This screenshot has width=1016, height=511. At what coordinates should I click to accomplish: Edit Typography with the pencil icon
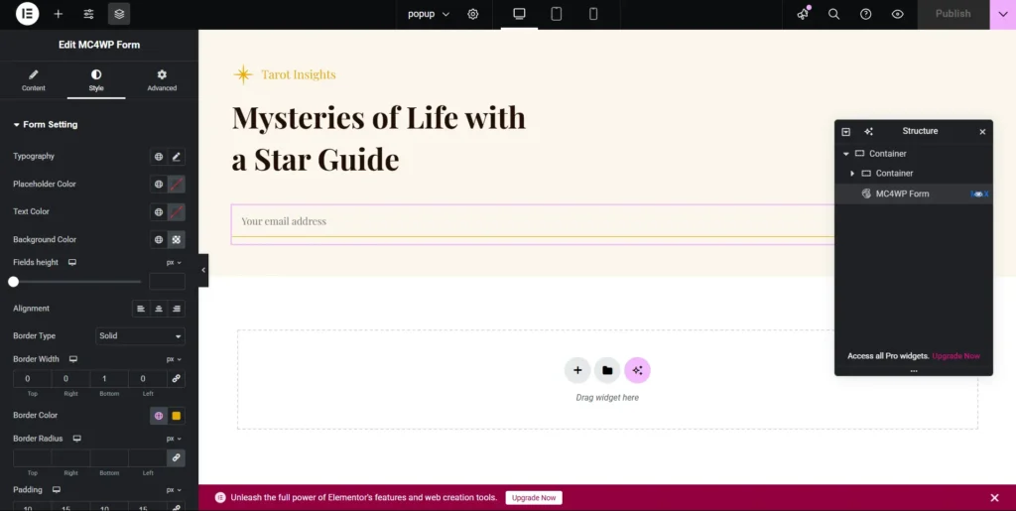[177, 156]
